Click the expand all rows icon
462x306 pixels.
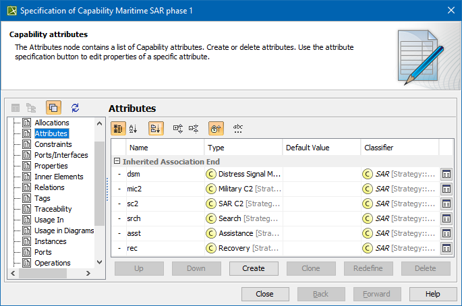[178, 128]
